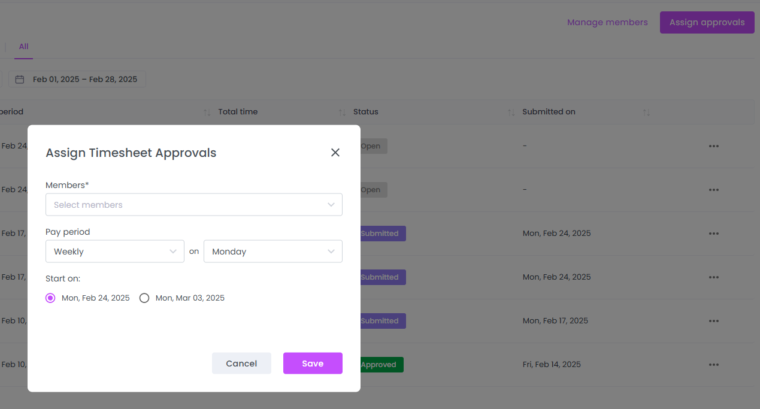Save the timesheet approval assignment

[x=313, y=363]
